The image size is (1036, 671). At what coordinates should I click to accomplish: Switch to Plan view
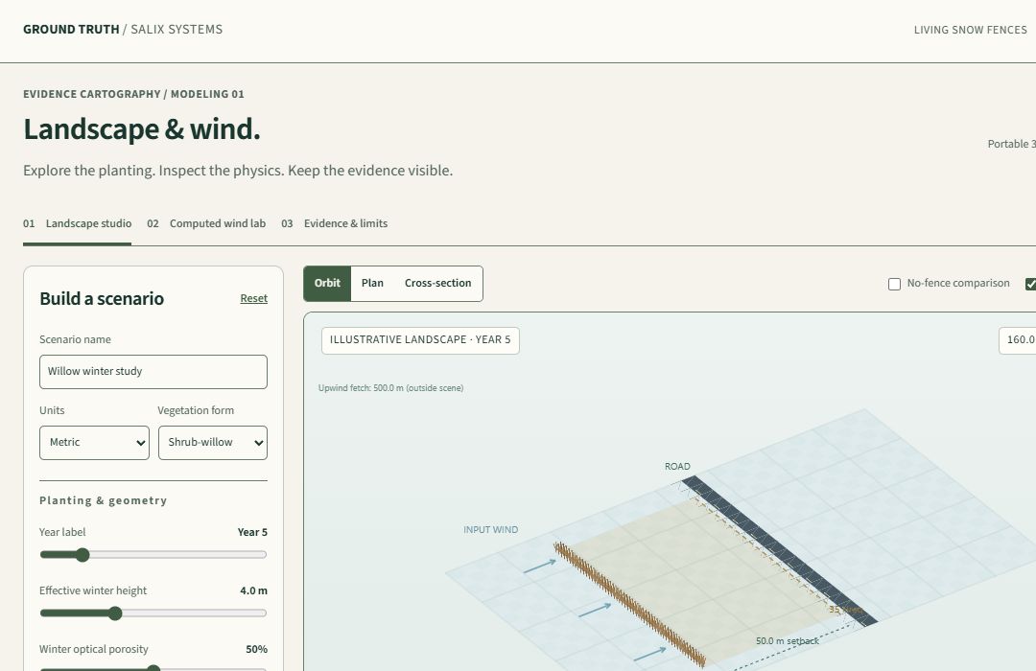click(372, 284)
